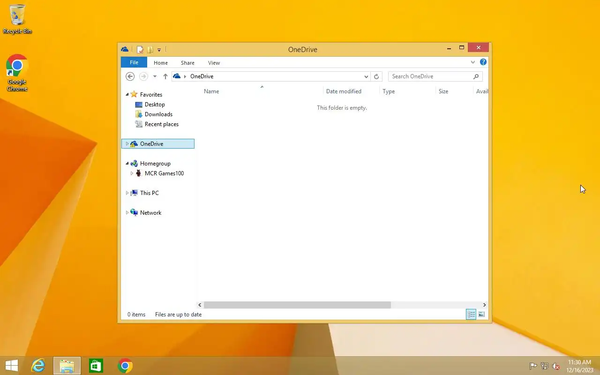Click the search magnifier icon

click(x=476, y=76)
